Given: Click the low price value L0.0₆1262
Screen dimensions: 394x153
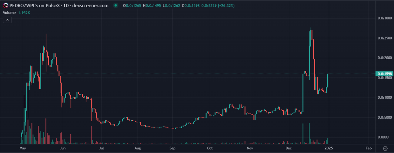Looking at the screenshot, I should tap(171, 6).
